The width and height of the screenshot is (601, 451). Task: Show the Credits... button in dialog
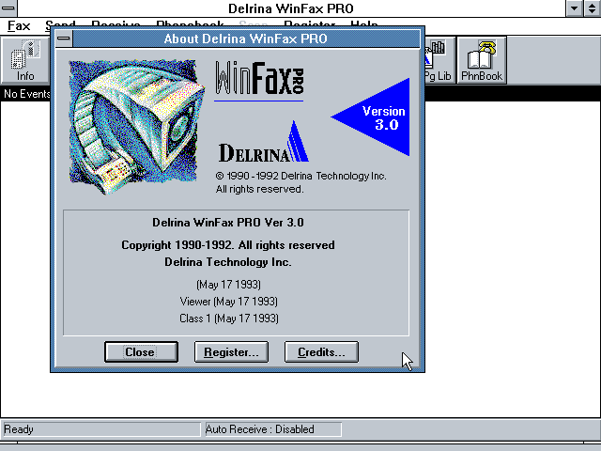coord(321,351)
